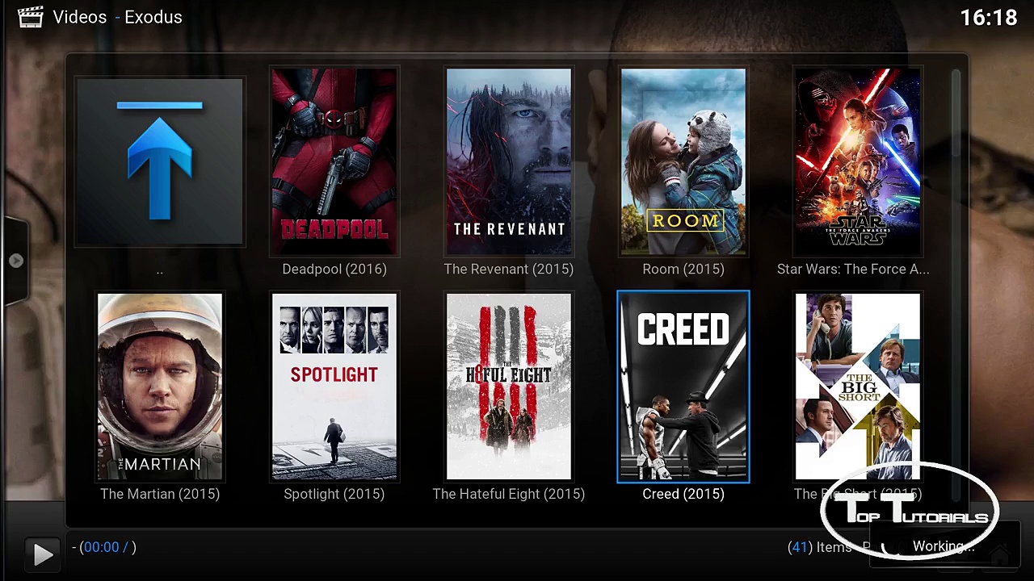1034x581 pixels.
Task: Open The Hateful Eight poster
Action: pyautogui.click(x=508, y=387)
